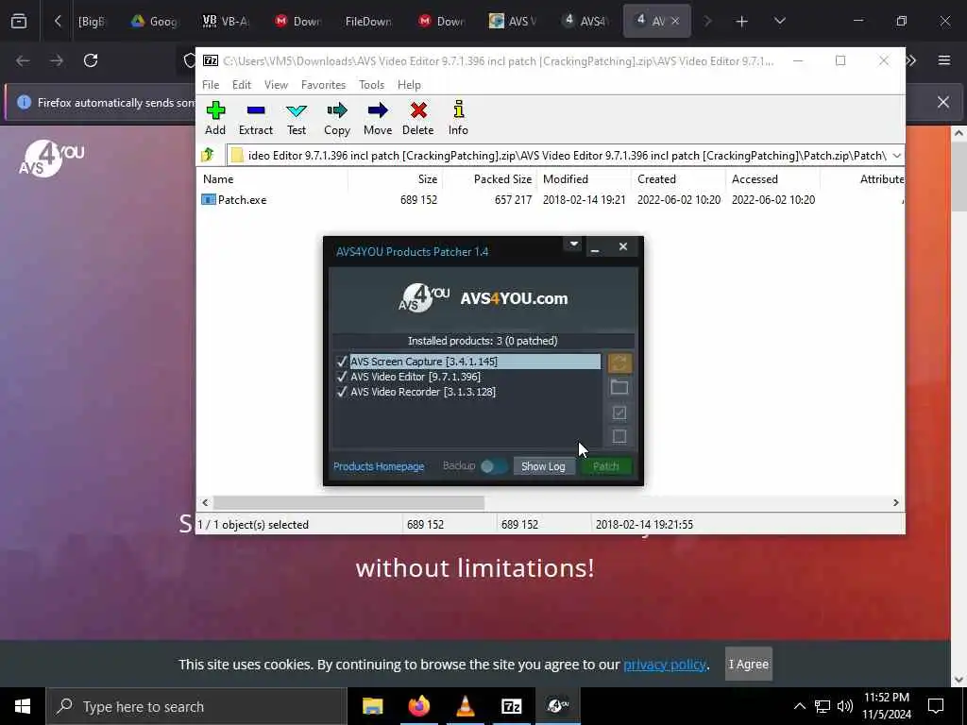This screenshot has width=967, height=725.
Task: Sort by the Packed Size column header
Action: click(490, 179)
